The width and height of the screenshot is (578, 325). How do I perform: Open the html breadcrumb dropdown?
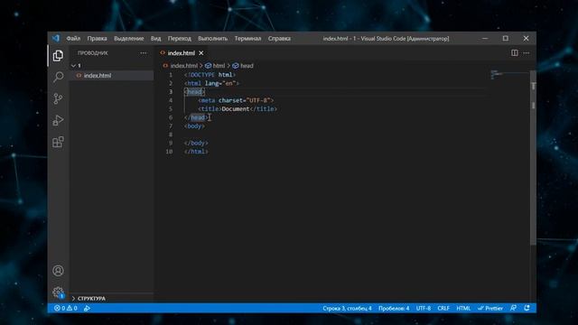(215, 66)
